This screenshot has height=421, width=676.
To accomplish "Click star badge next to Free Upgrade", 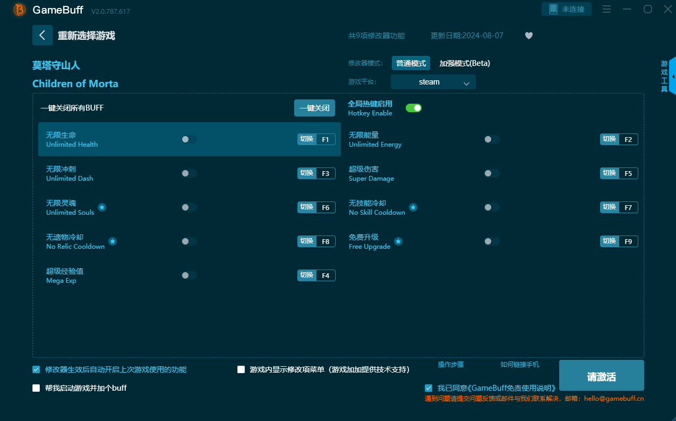I will pos(398,241).
